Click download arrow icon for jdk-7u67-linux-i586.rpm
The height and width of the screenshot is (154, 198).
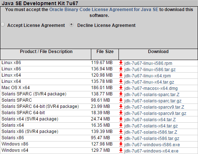click(x=121, y=63)
